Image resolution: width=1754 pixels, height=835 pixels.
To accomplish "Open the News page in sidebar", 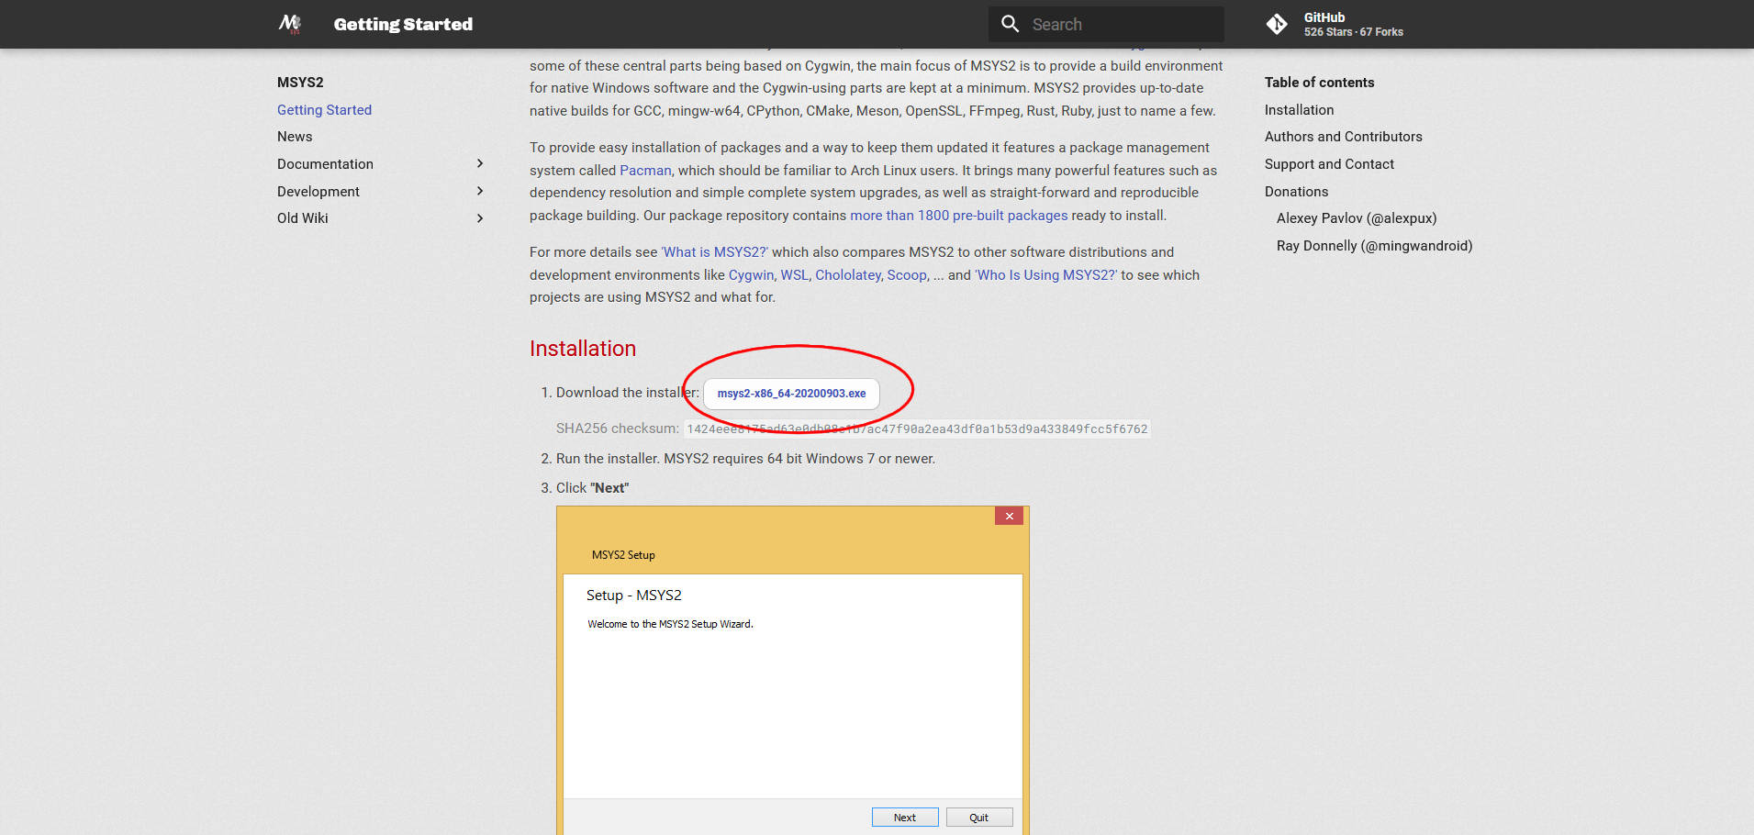I will pyautogui.click(x=295, y=137).
